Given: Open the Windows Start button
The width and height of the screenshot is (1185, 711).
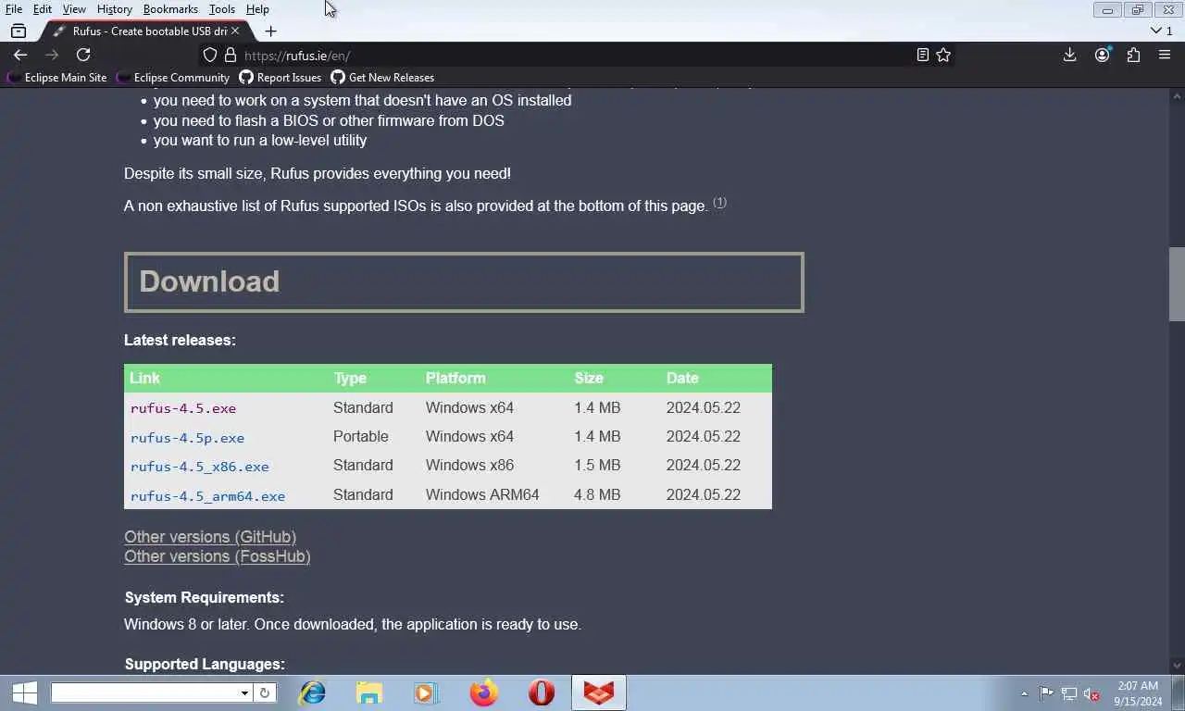Looking at the screenshot, I should click(24, 692).
